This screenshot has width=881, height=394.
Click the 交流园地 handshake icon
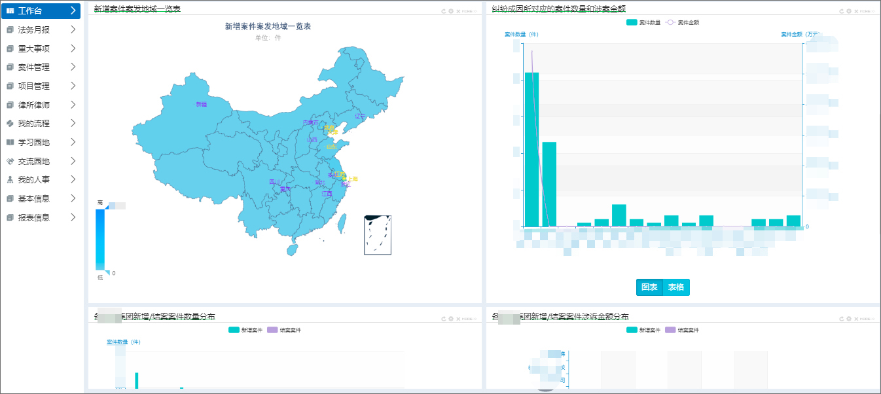[10, 161]
